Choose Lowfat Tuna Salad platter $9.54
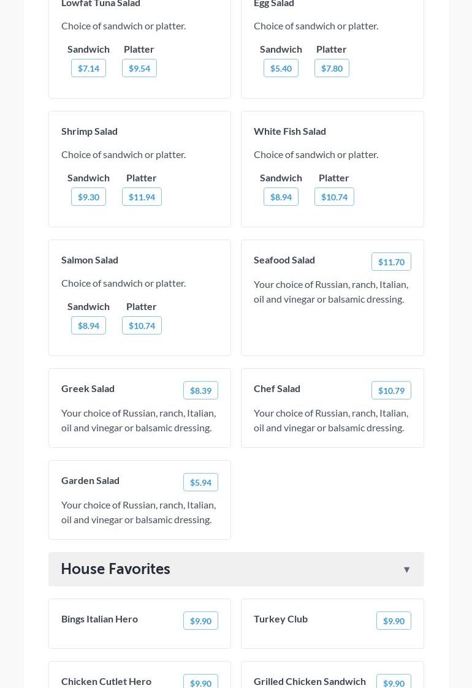Image resolution: width=472 pixels, height=688 pixels. [x=139, y=68]
